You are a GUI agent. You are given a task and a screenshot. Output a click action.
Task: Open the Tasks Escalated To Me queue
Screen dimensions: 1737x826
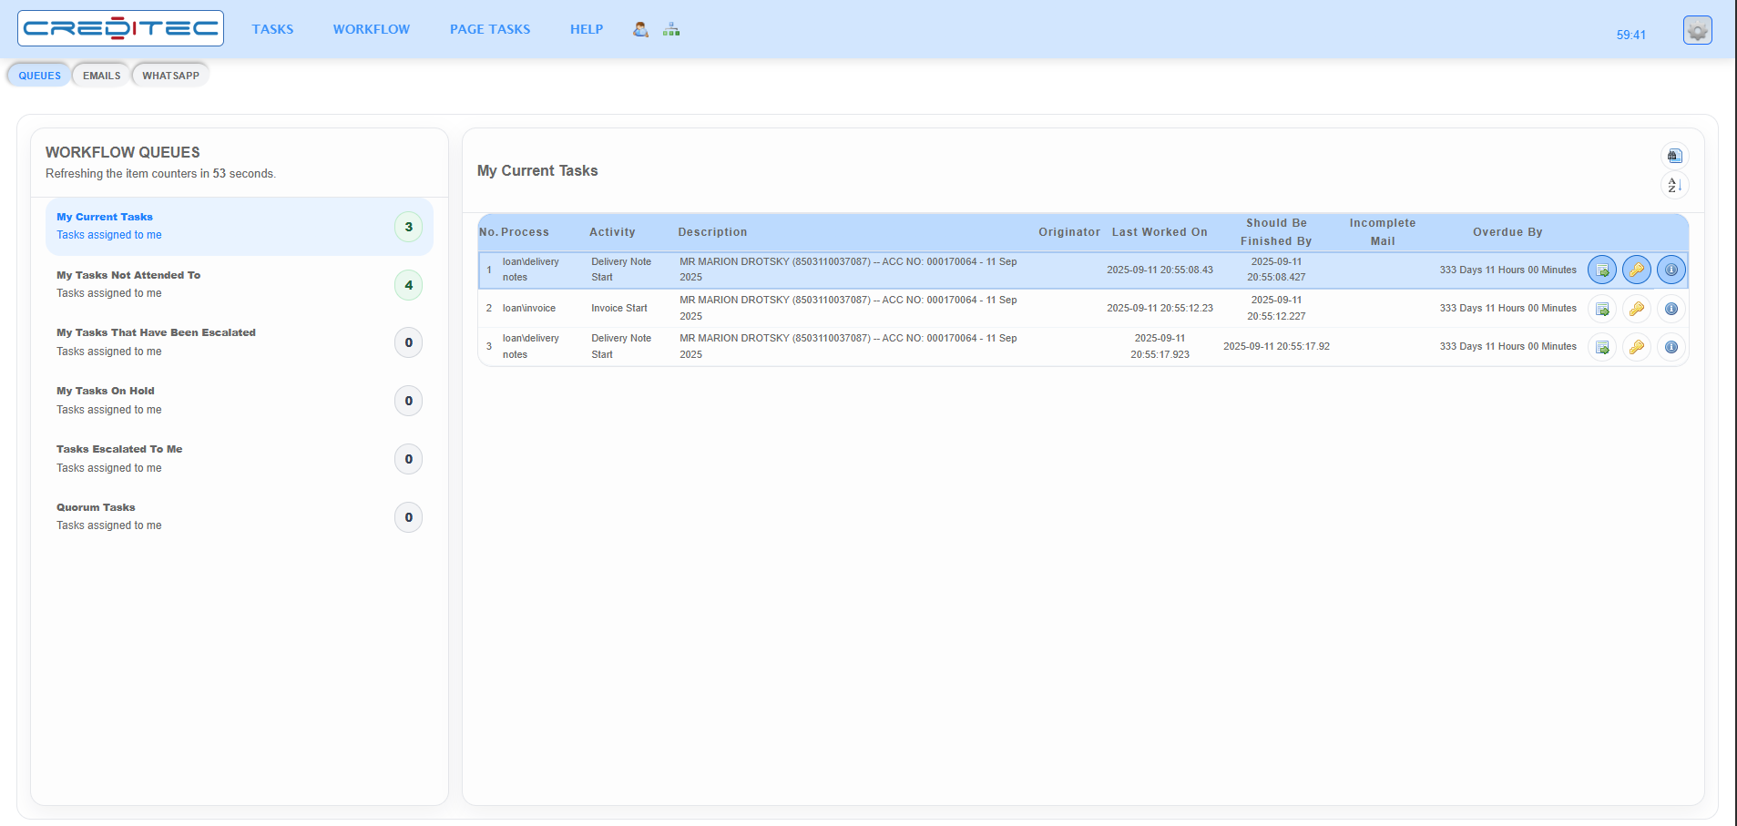pos(239,459)
